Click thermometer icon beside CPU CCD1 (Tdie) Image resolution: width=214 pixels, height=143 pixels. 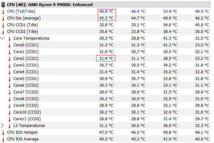pyautogui.click(x=3, y=25)
